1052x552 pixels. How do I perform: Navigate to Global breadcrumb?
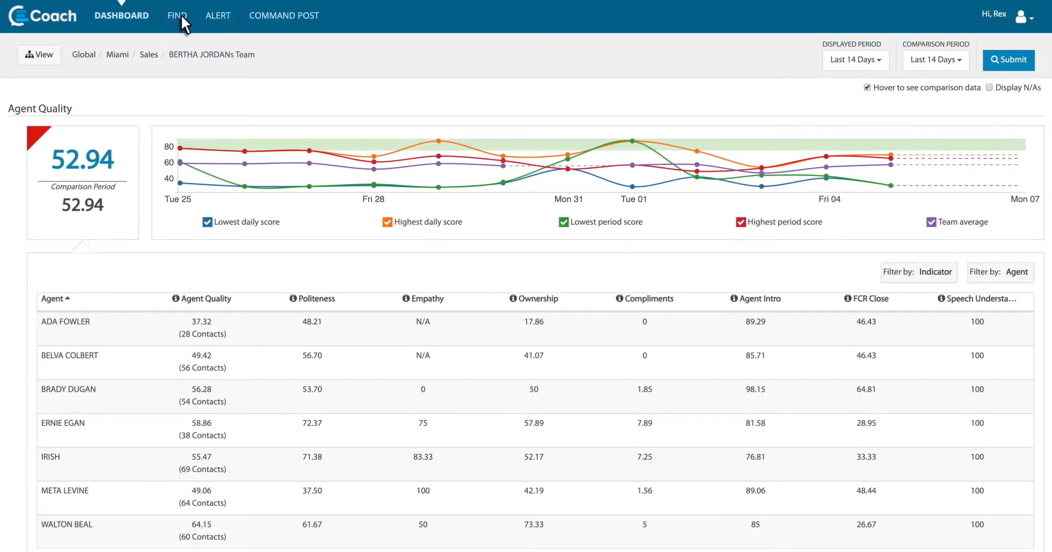coord(84,54)
